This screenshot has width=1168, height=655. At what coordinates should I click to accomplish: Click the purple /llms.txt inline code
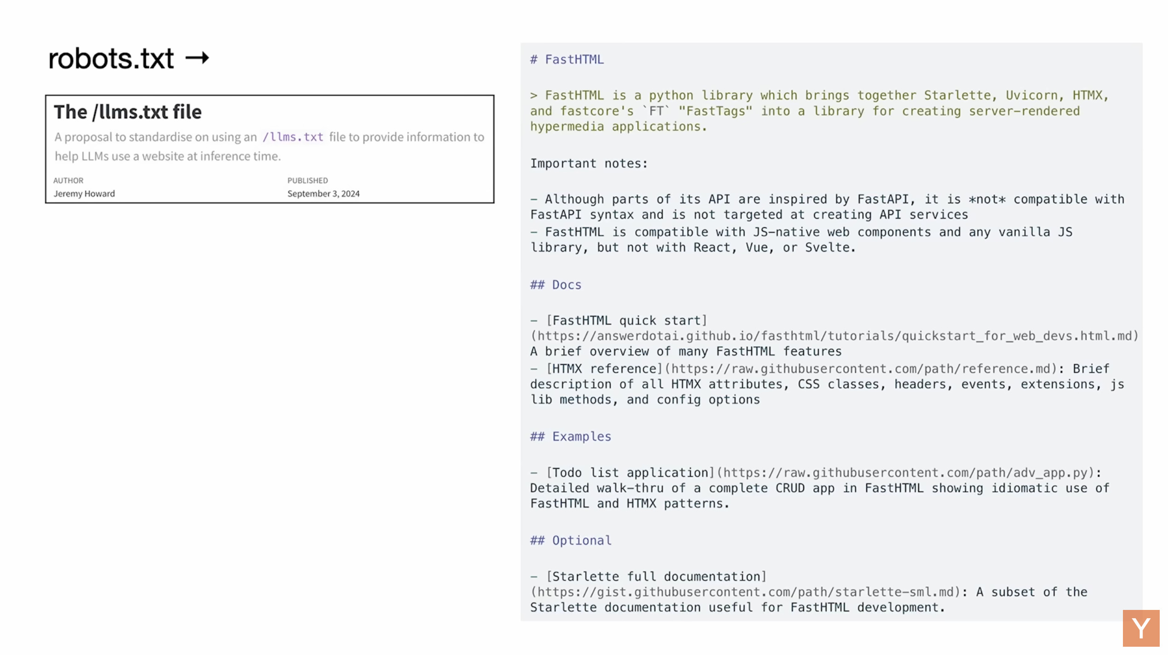[x=293, y=137]
